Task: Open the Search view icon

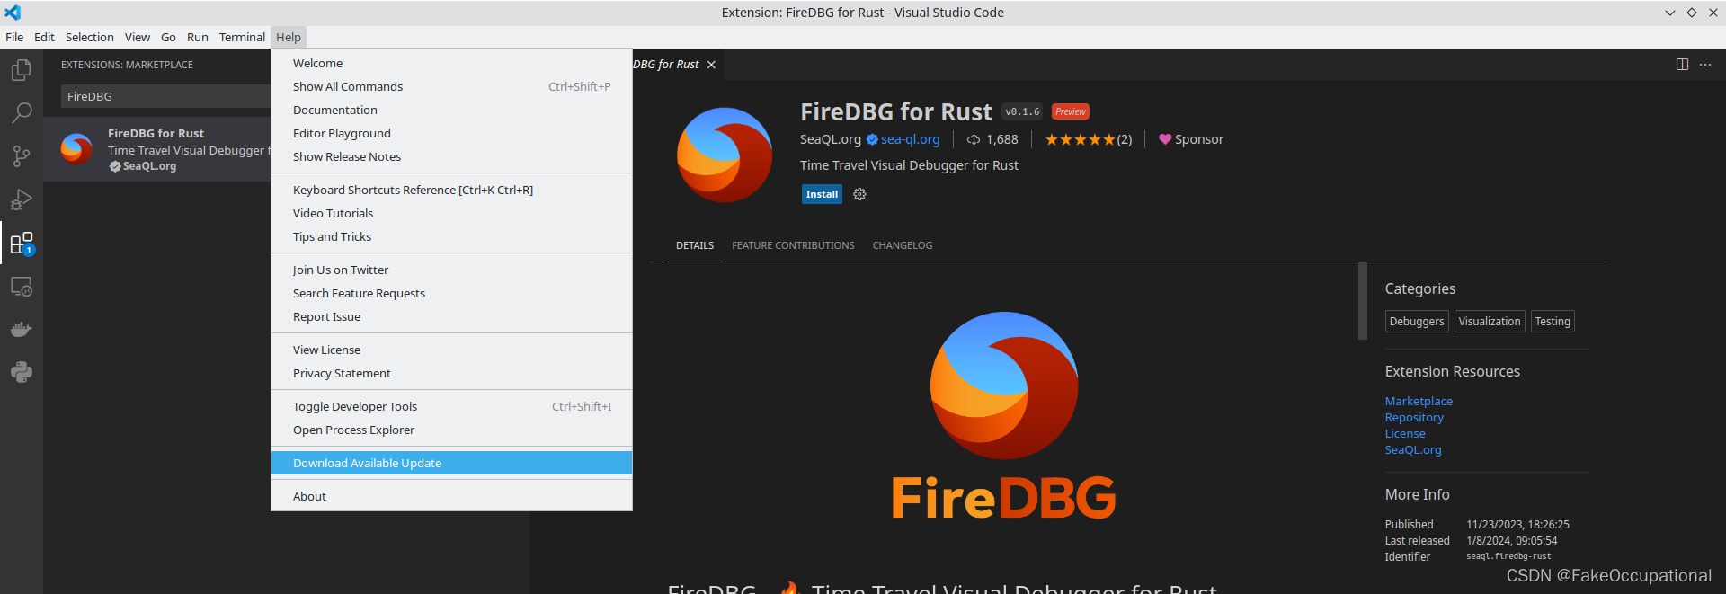Action: click(x=22, y=113)
